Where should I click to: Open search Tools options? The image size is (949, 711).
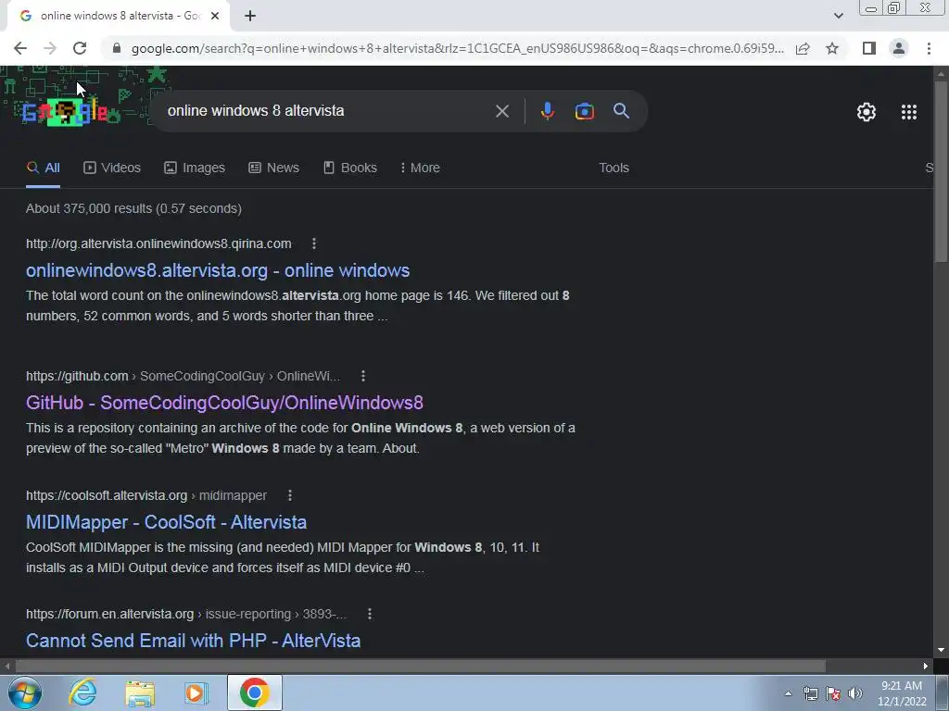pyautogui.click(x=614, y=168)
